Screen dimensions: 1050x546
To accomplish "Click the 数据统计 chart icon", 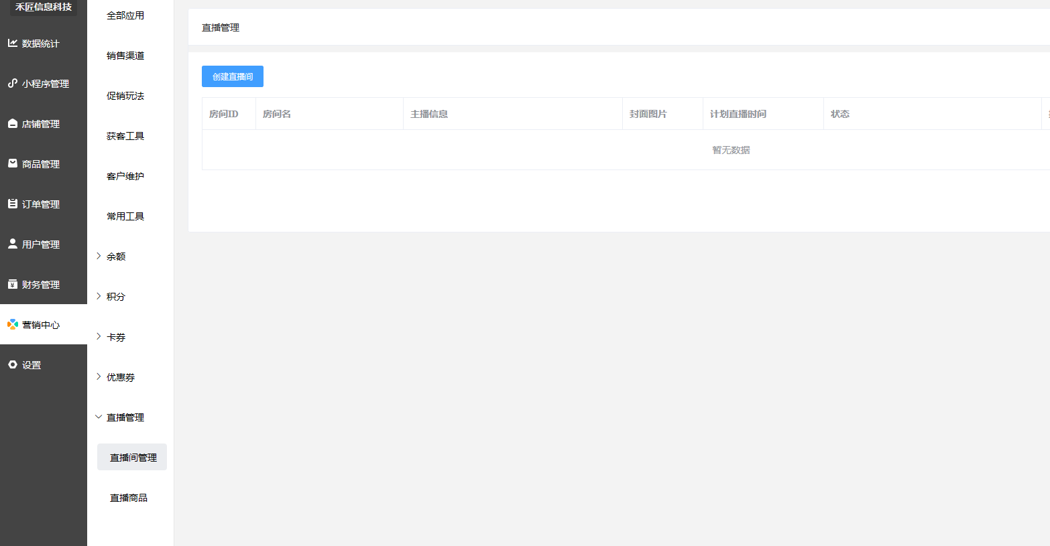I will [12, 43].
